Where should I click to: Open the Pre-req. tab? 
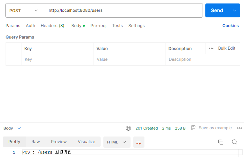point(99,26)
